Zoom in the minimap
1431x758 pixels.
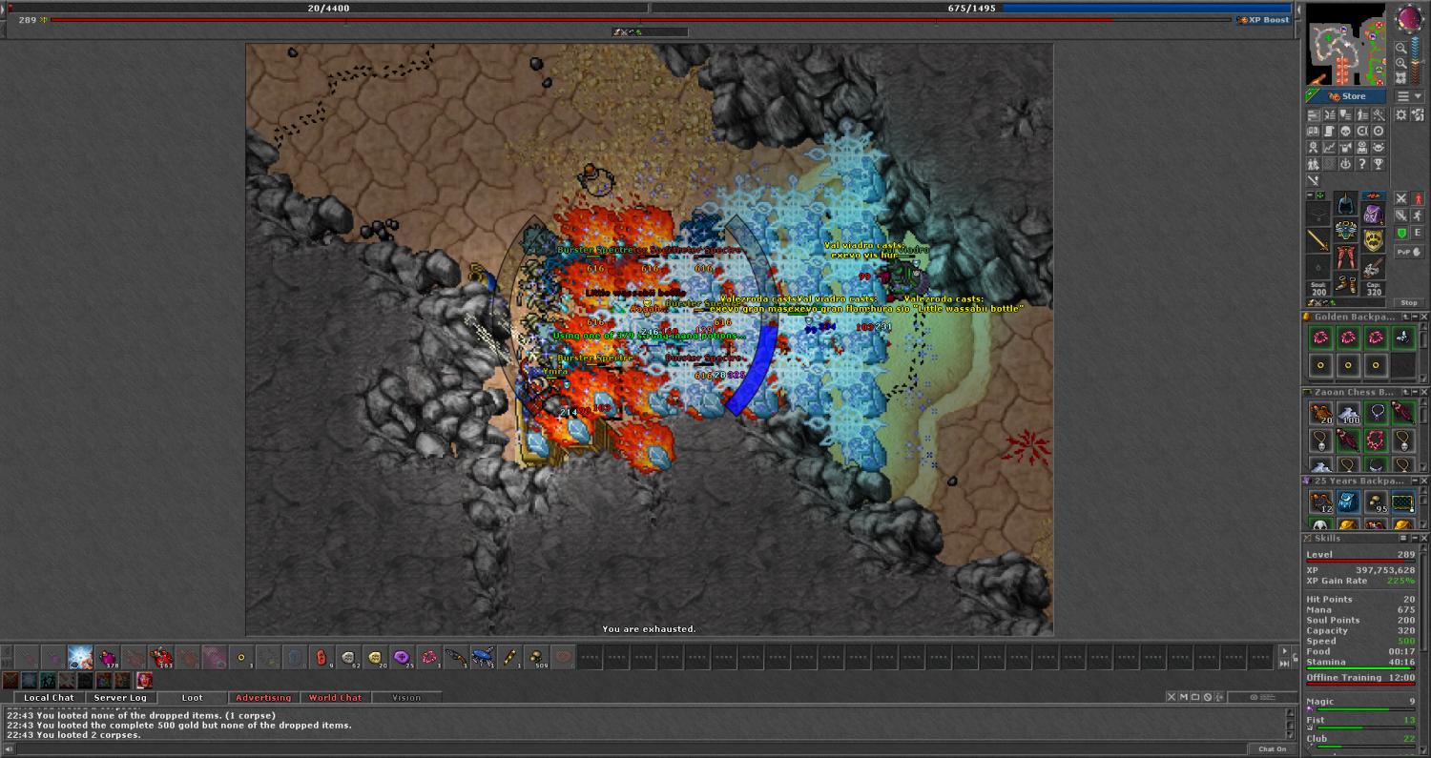click(1401, 63)
